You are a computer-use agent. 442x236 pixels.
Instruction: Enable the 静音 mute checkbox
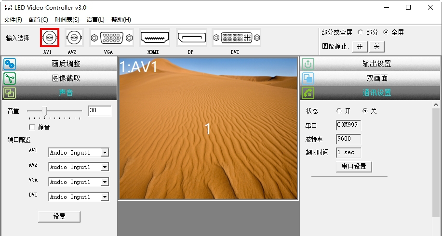pos(32,127)
